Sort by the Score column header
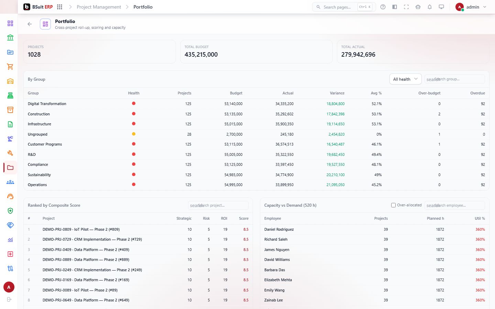 coord(244,218)
